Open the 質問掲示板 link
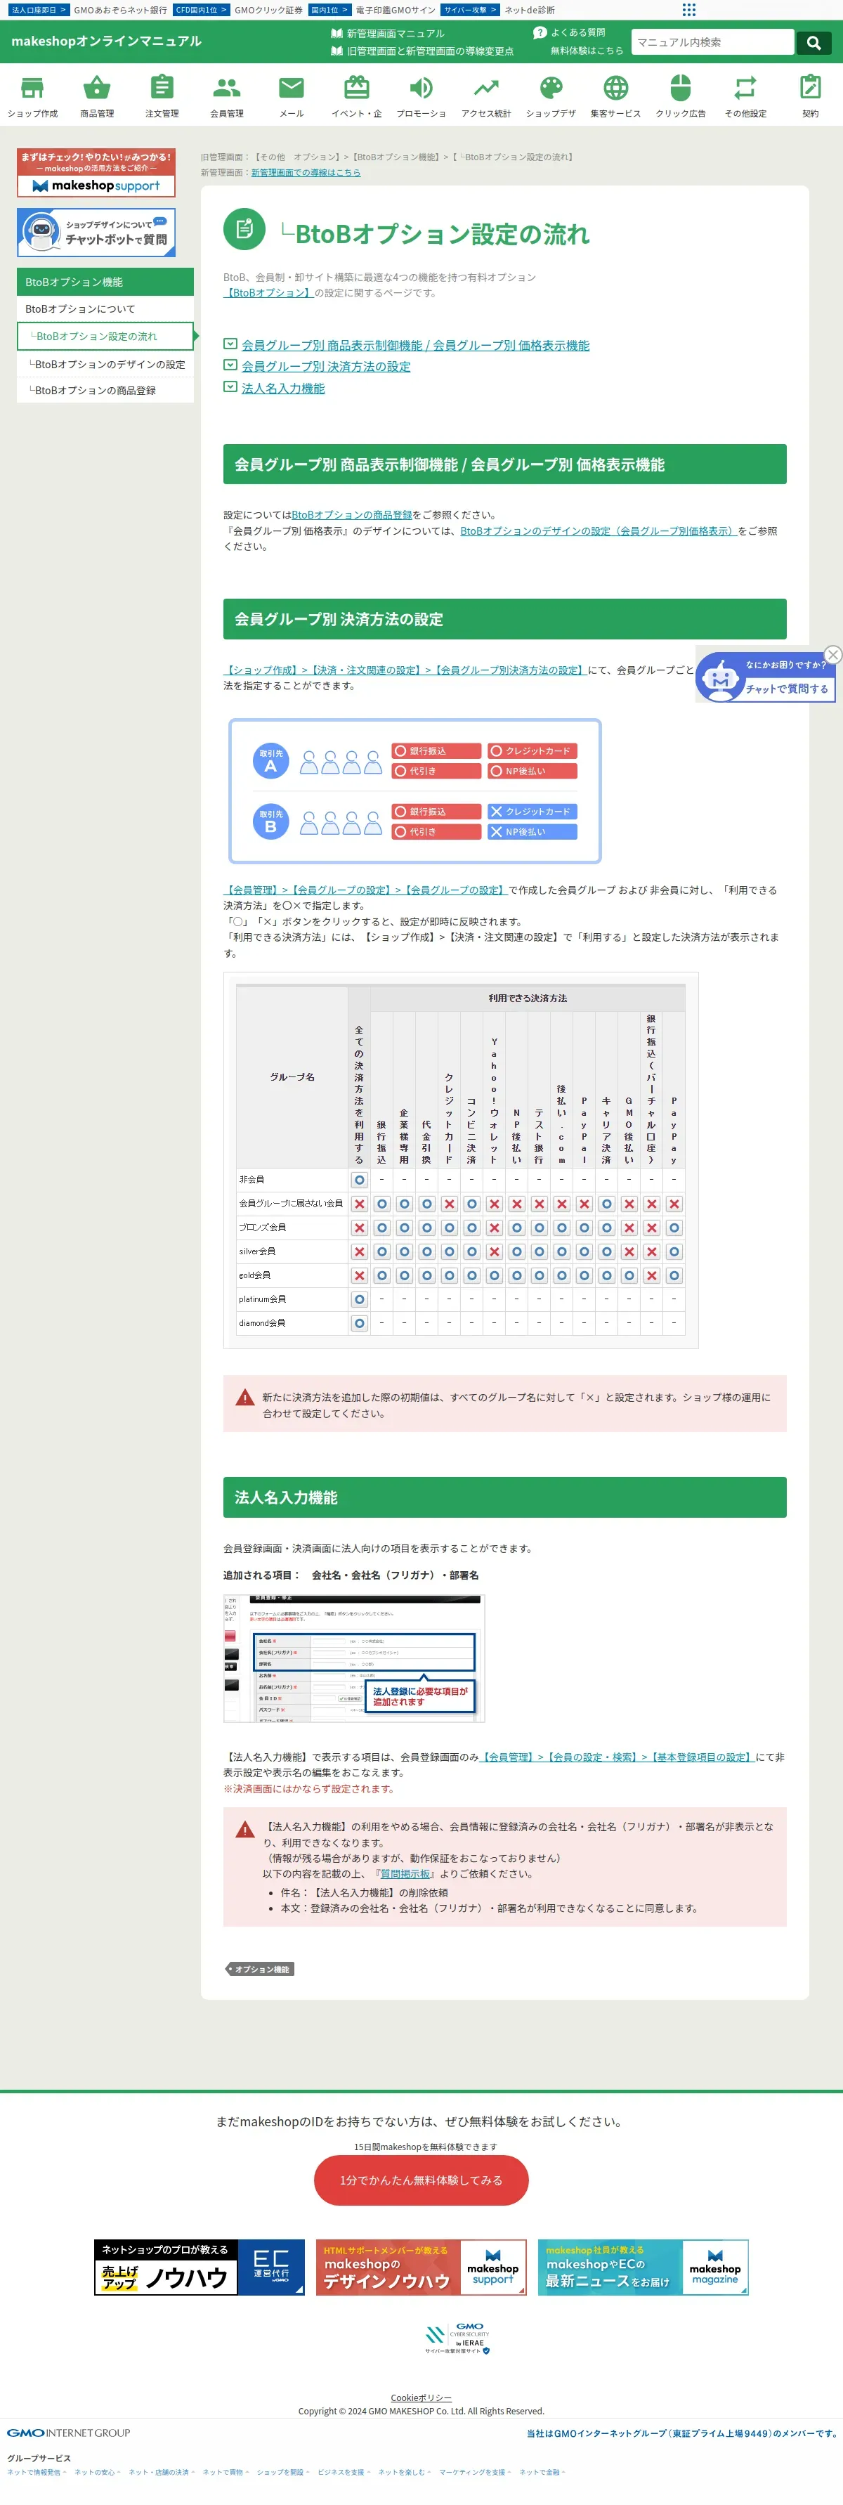The width and height of the screenshot is (843, 2505). point(405,1874)
